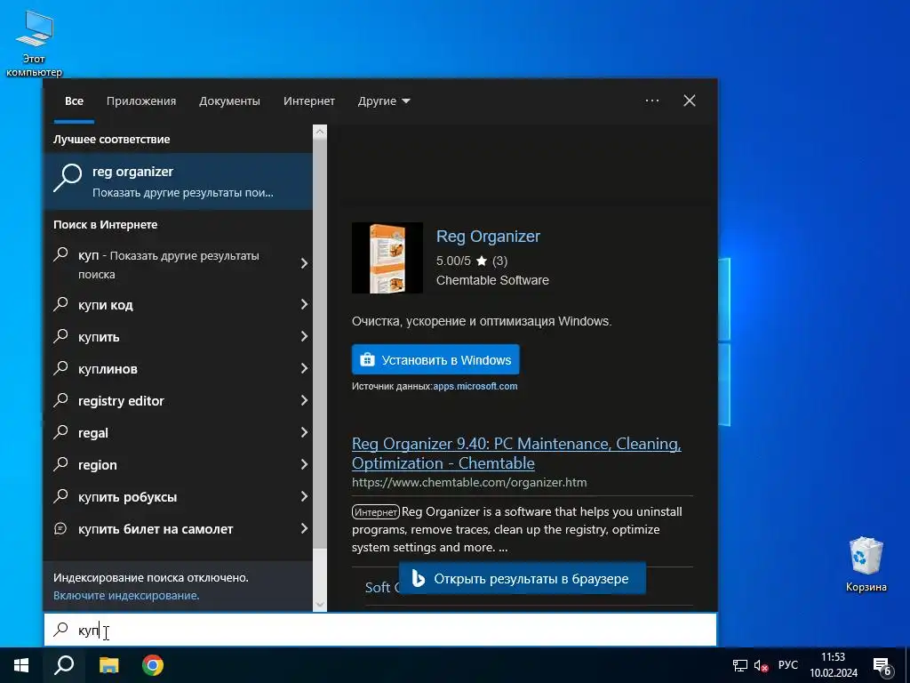Click the search icon next to 'купи код'
This screenshot has width=910, height=683.
tap(60, 304)
